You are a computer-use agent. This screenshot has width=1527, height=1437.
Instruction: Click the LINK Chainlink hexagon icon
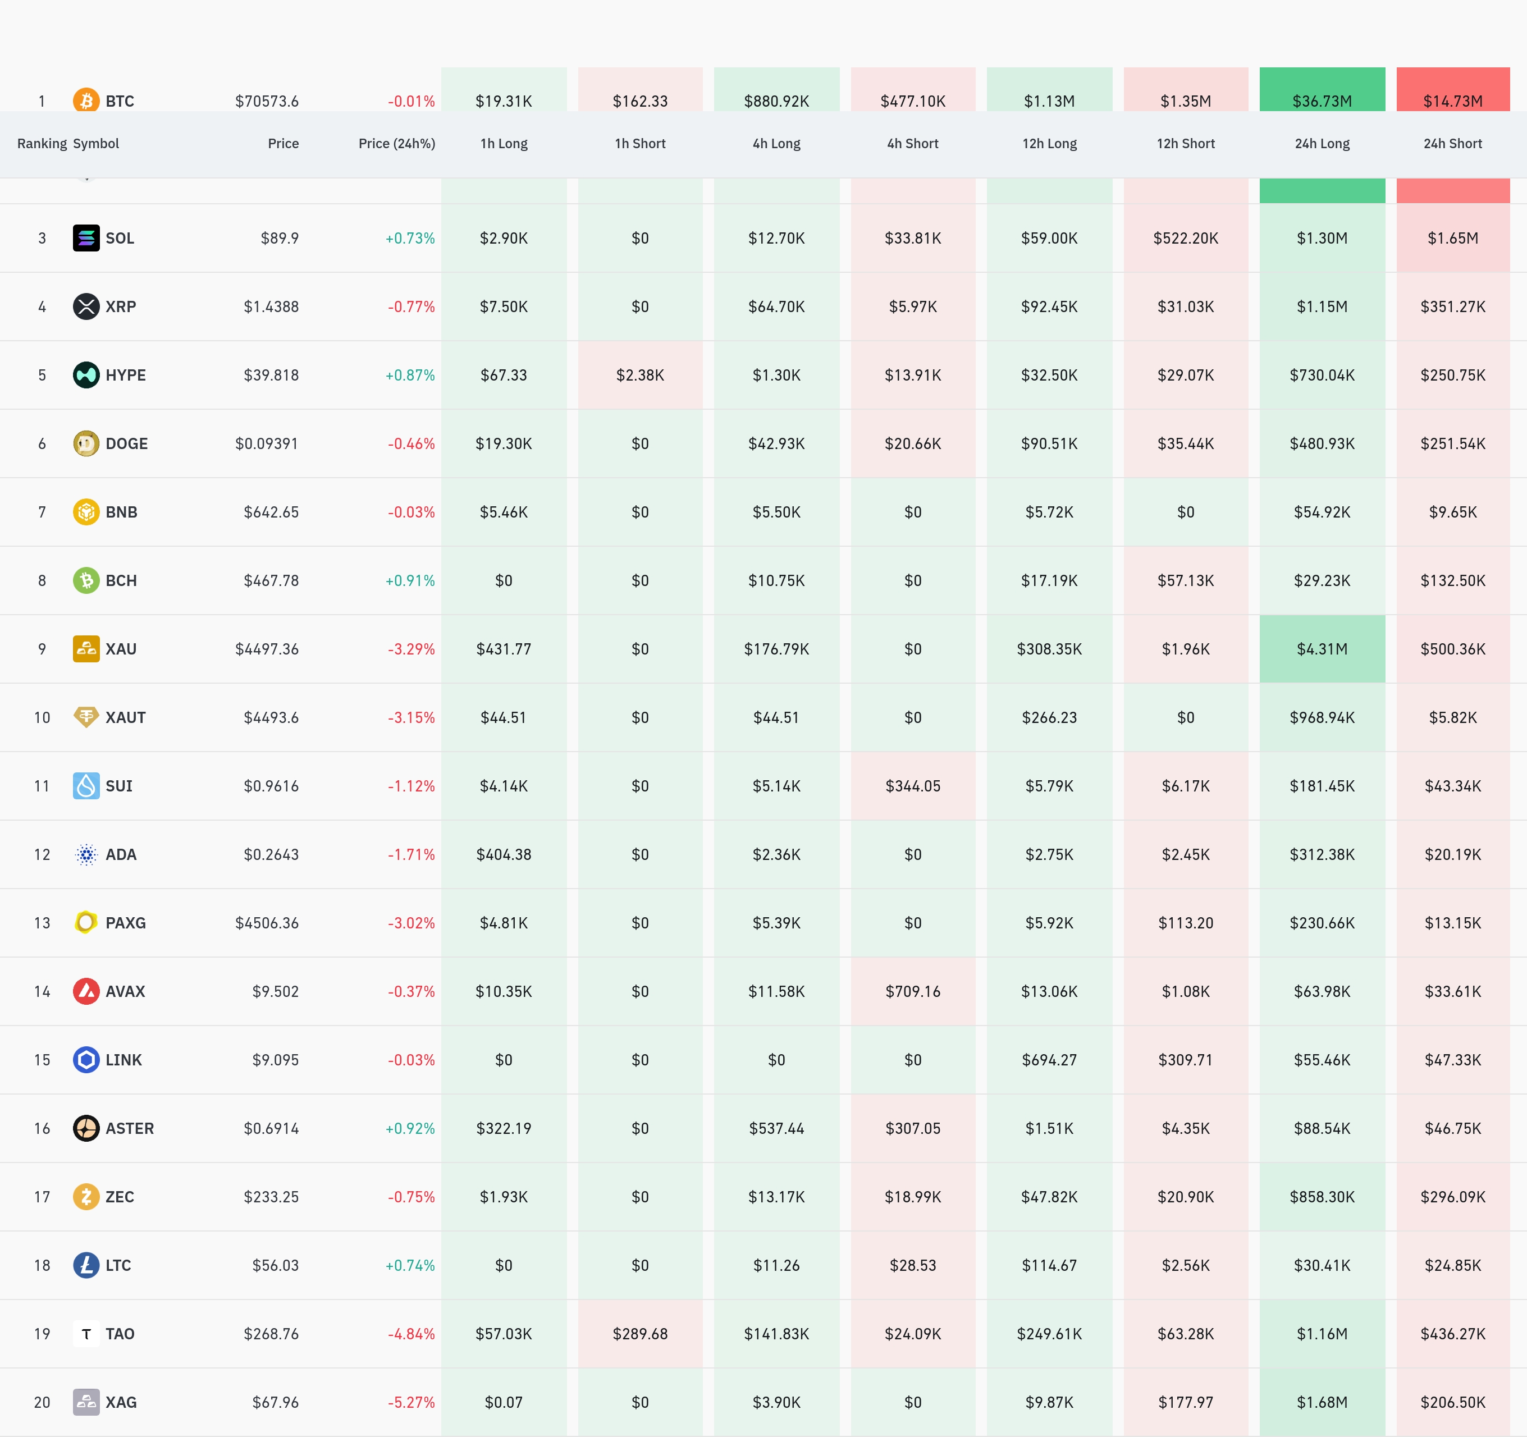point(86,1060)
